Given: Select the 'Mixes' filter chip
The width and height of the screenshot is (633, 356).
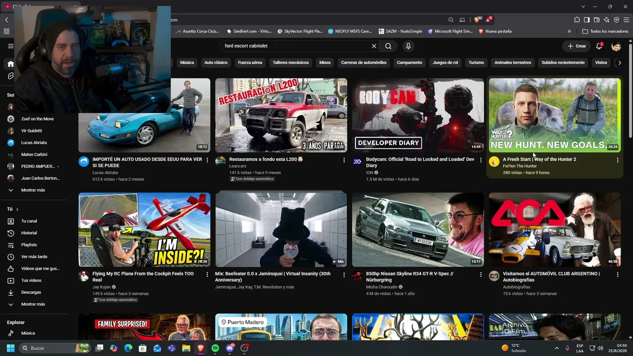Looking at the screenshot, I should pyautogui.click(x=325, y=63).
